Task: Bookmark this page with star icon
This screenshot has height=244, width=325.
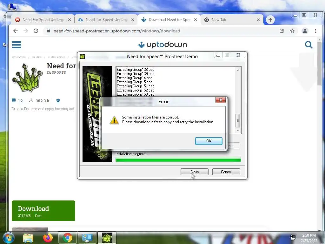Action: click(x=292, y=31)
